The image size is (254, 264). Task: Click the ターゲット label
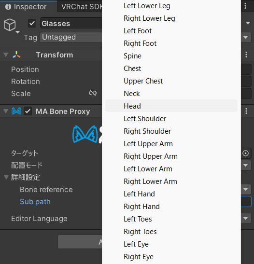[25, 153]
